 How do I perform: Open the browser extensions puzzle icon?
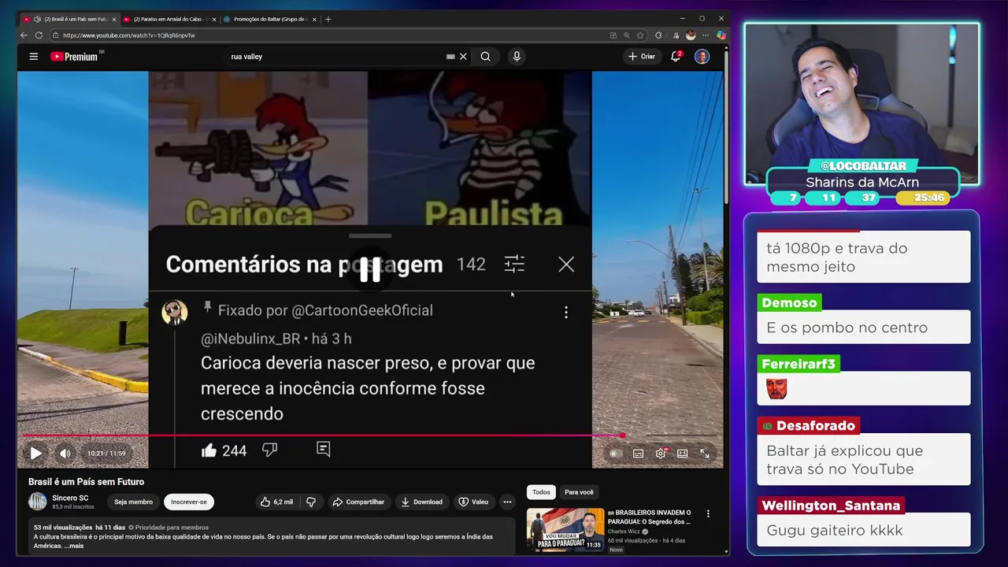658,35
